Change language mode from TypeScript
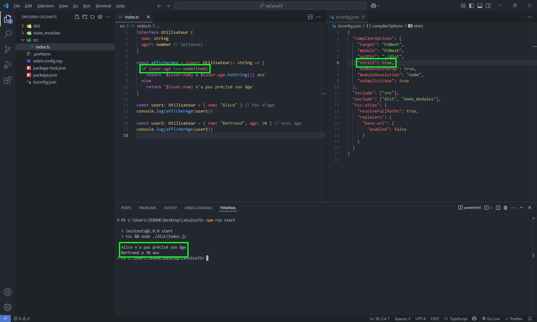537x322 pixels. (x=458, y=318)
